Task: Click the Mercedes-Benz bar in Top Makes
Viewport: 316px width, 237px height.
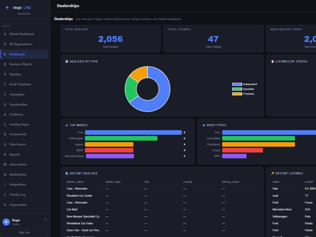Action: coord(110,156)
